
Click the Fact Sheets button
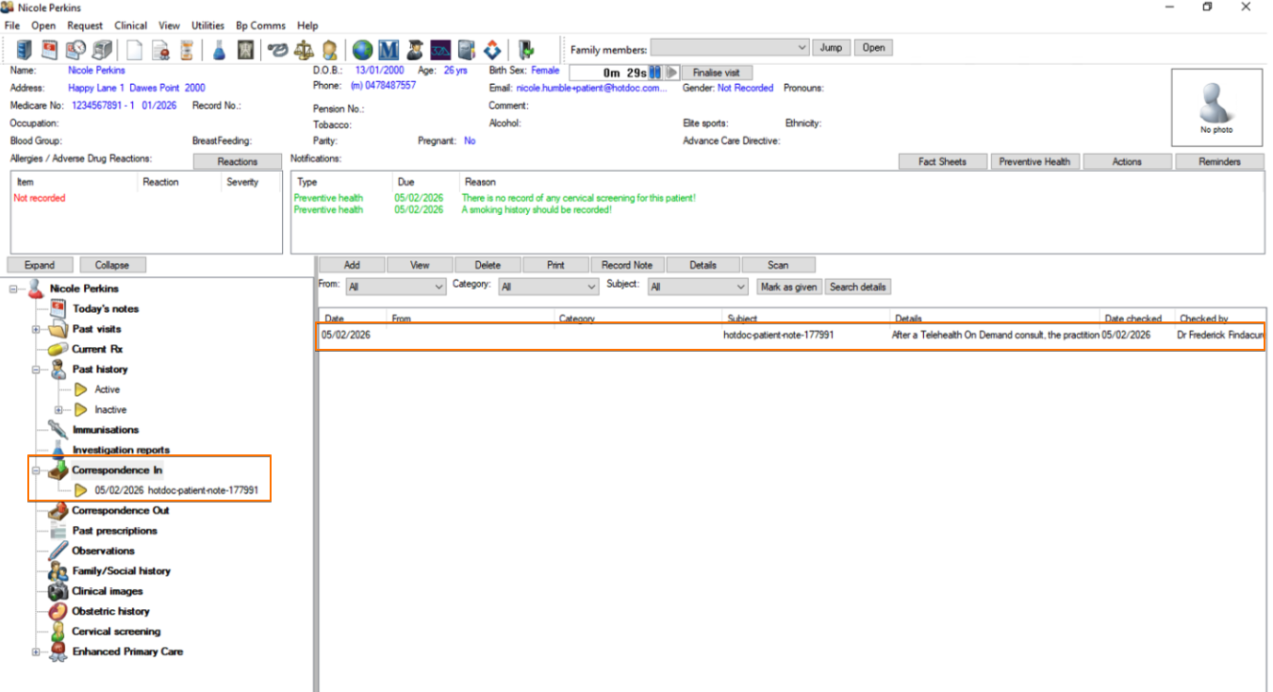tap(942, 161)
